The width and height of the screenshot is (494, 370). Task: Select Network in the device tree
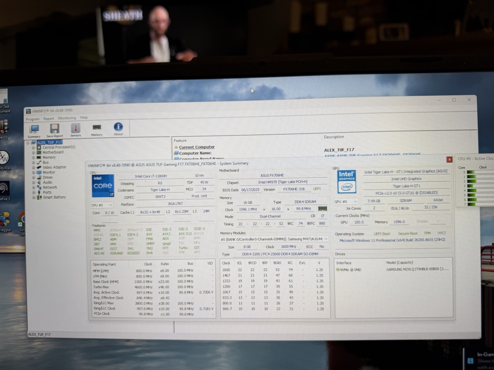tap(50, 187)
